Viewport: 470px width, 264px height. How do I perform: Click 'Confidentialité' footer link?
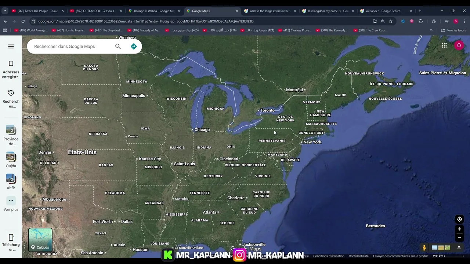[358, 256]
